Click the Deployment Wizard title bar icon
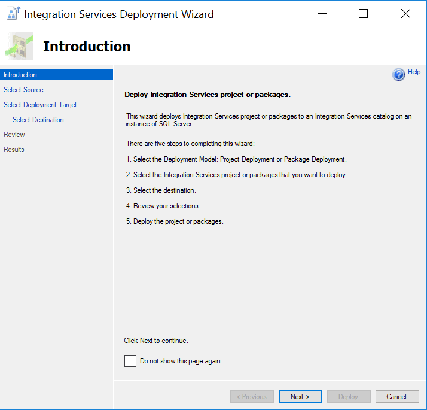Image resolution: width=427 pixels, height=410 pixels. (13, 14)
